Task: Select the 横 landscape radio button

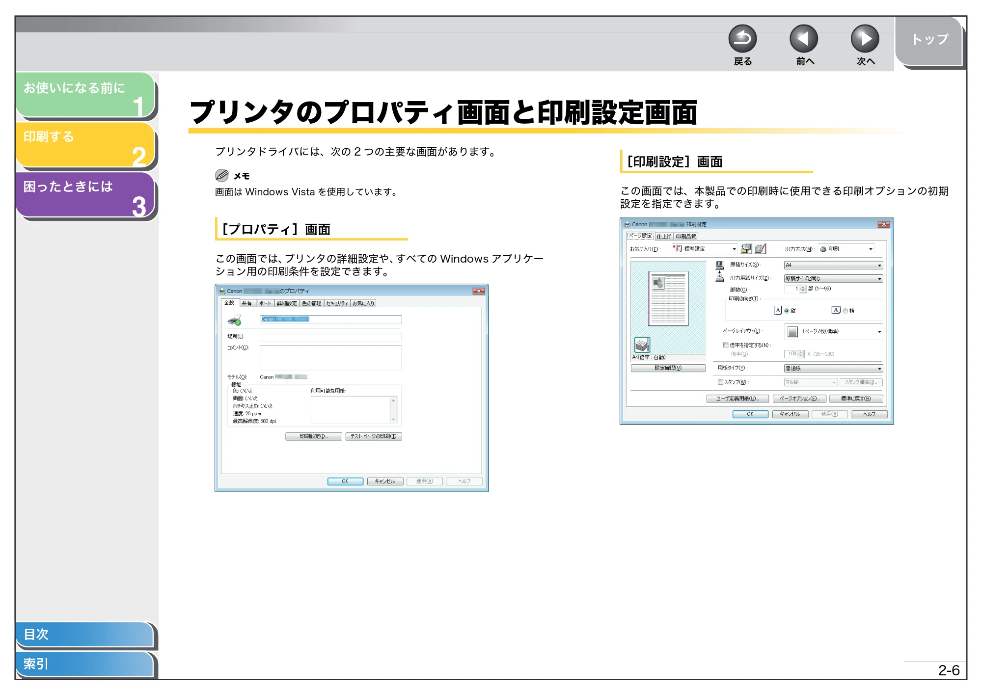Action: point(845,311)
